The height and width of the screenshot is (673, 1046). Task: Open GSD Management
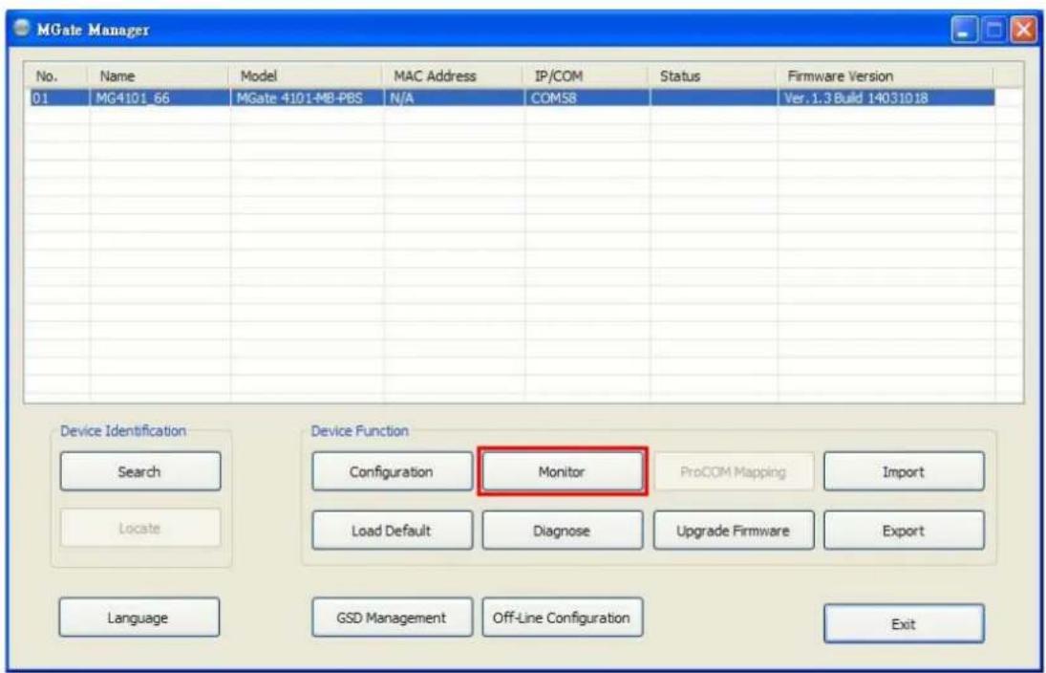coord(393,617)
